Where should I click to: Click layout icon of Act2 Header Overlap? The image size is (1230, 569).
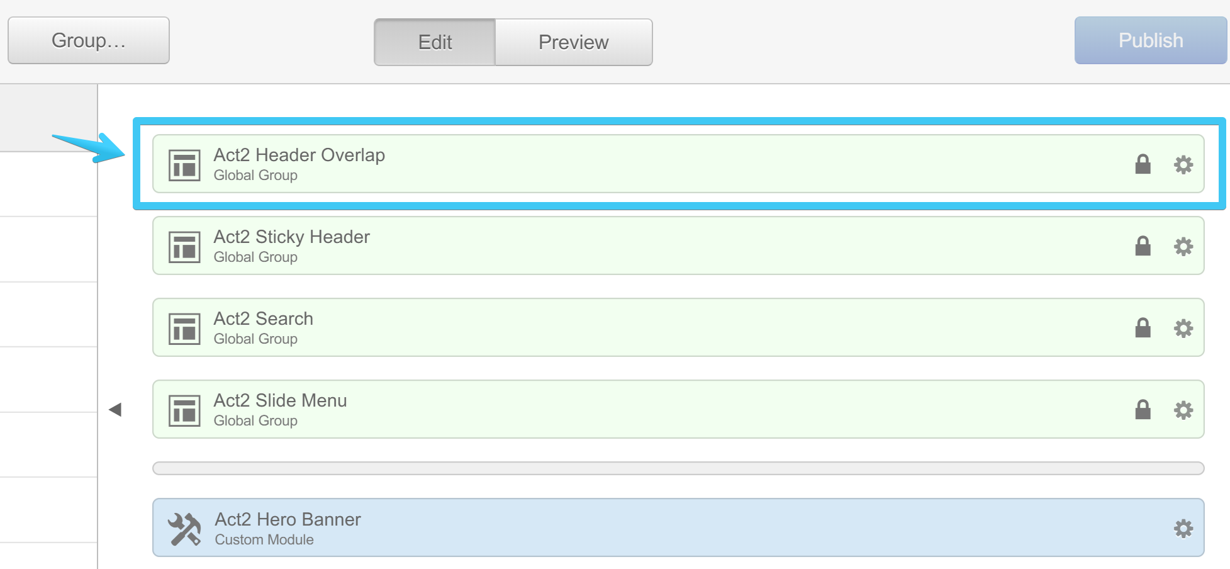tap(184, 165)
